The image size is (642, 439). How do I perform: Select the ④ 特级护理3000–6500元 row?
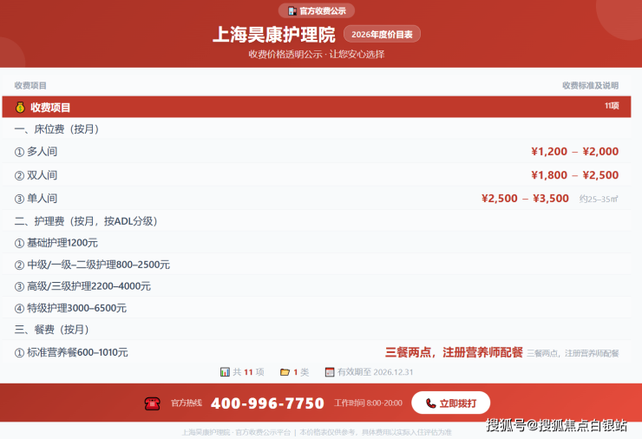317,308
